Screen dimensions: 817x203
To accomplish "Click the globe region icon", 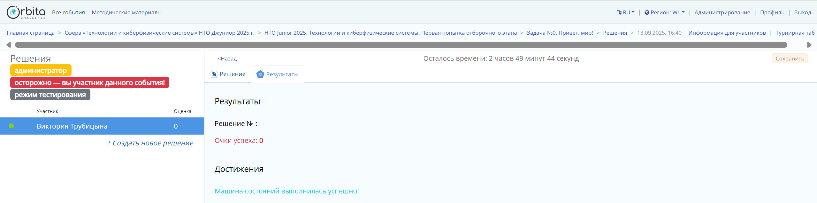I will click(x=647, y=12).
